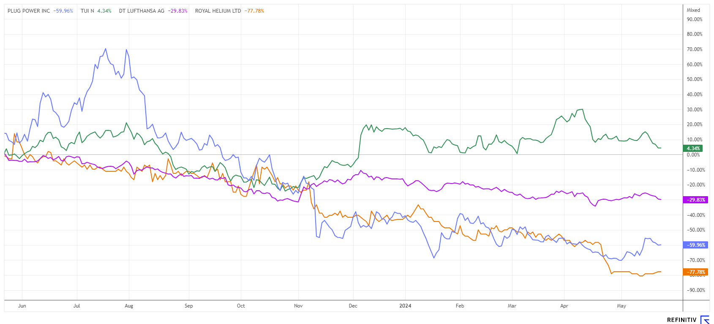Click the blue -59.96% axis value tag
Image resolution: width=714 pixels, height=324 pixels.
tap(695, 245)
